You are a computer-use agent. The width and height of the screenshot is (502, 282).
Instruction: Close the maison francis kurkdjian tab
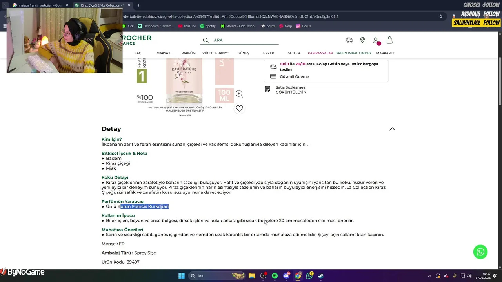[x=67, y=5]
